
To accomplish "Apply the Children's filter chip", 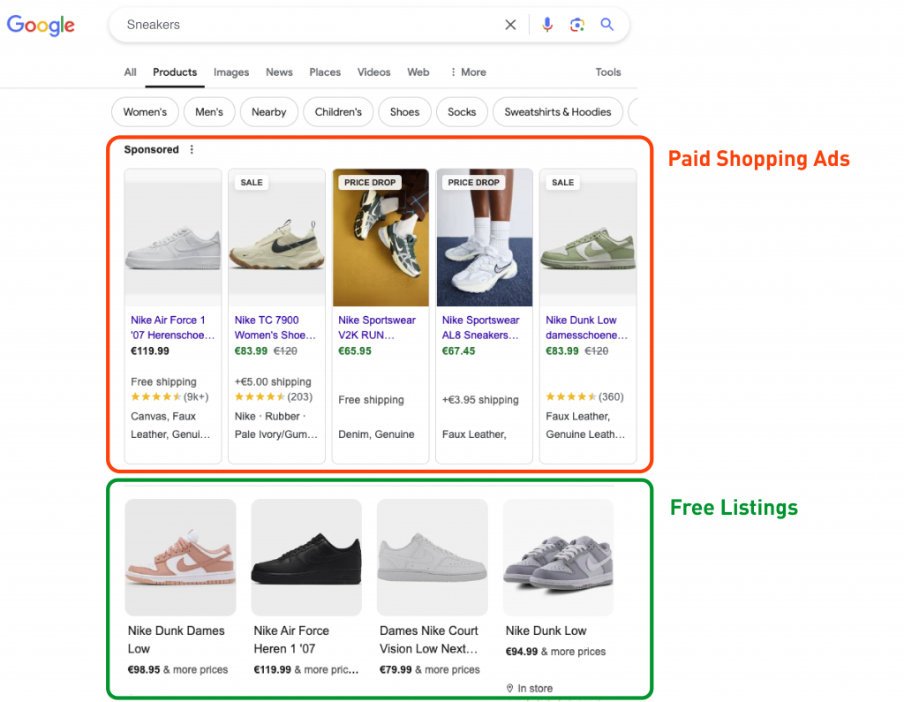I will pyautogui.click(x=338, y=112).
